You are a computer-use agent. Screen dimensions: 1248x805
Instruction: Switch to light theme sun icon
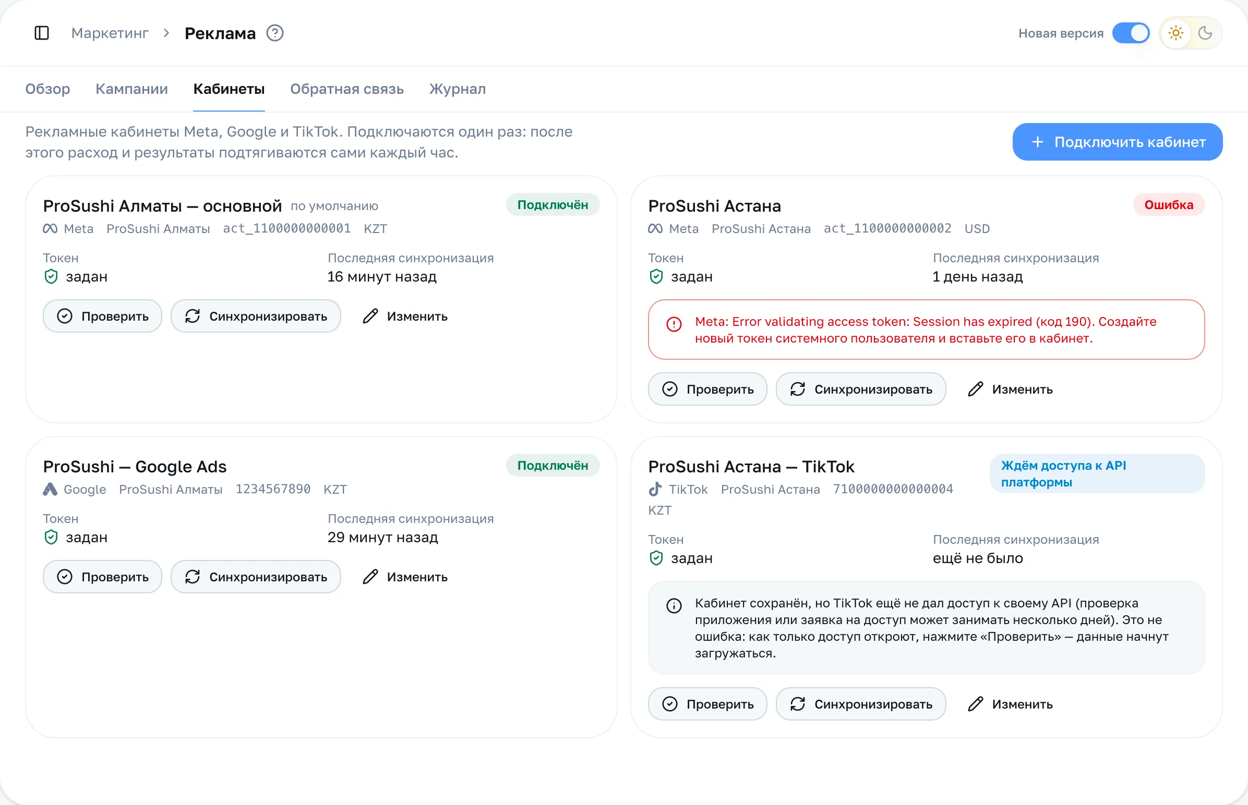pos(1176,33)
